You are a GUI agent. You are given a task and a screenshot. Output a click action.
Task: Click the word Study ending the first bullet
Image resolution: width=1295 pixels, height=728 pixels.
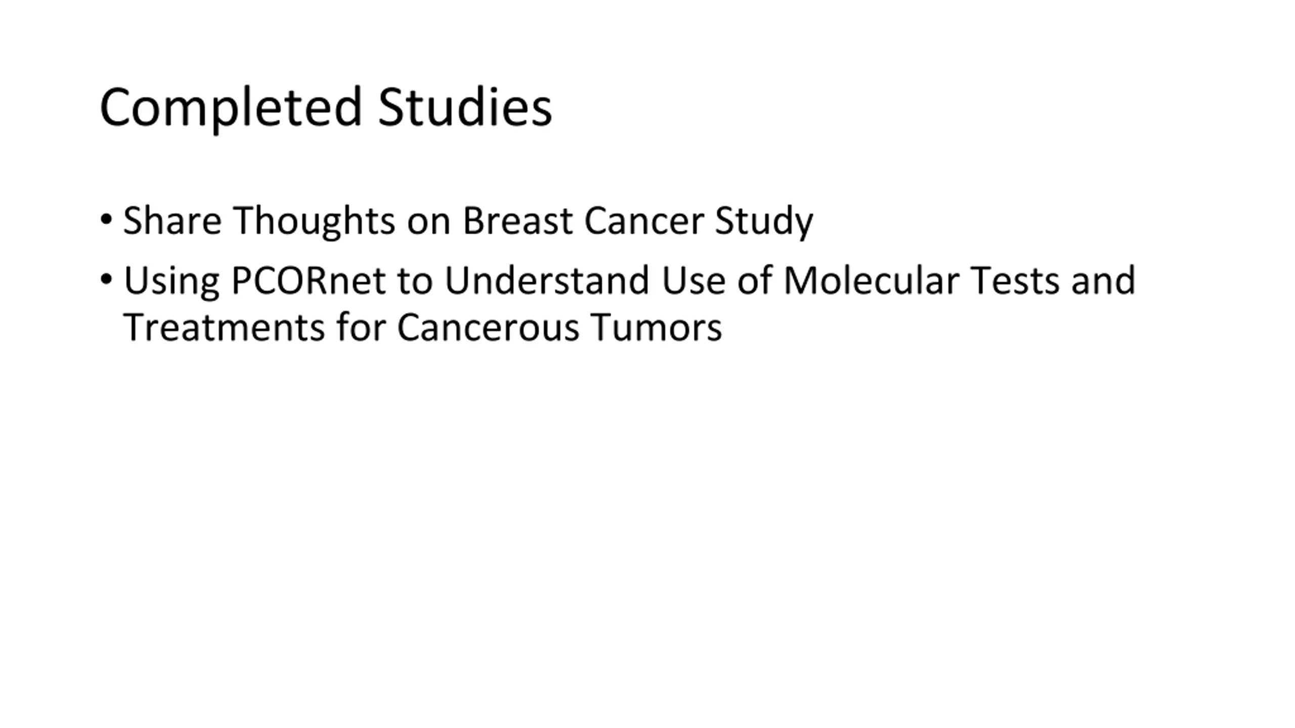764,222
